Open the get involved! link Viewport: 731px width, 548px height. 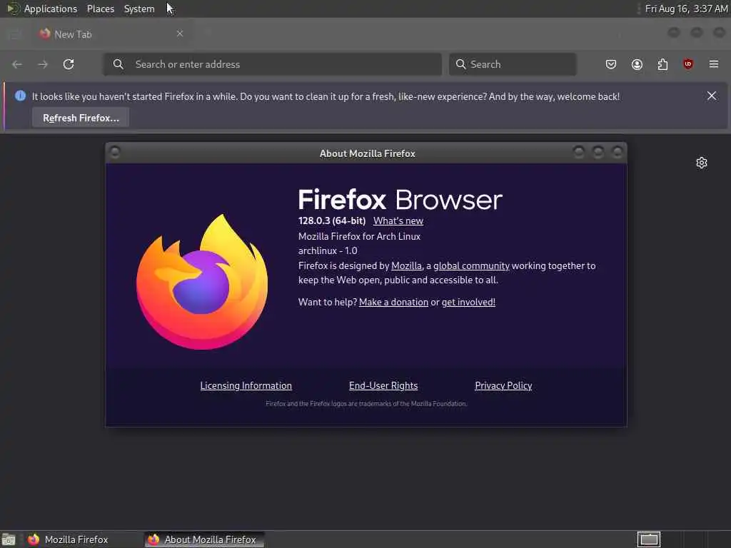[x=468, y=302]
